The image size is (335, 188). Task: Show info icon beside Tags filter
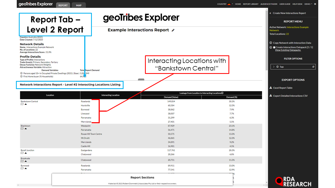click(x=277, y=67)
